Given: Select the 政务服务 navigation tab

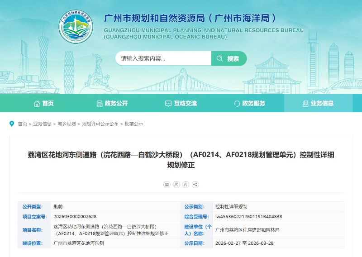Looking at the screenshot, I should [249, 104].
